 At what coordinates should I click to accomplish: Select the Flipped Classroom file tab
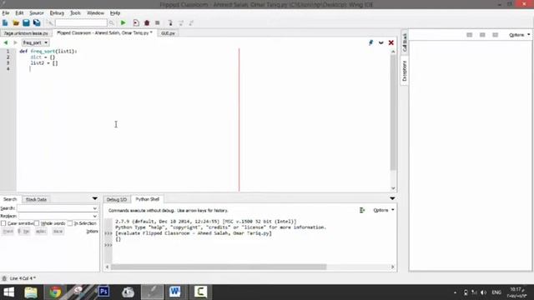104,33
